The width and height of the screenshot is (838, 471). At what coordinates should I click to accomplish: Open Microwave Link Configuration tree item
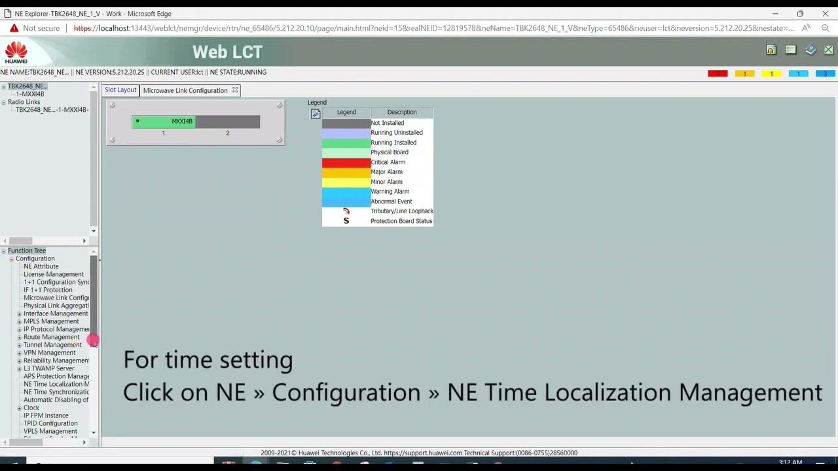pos(56,298)
